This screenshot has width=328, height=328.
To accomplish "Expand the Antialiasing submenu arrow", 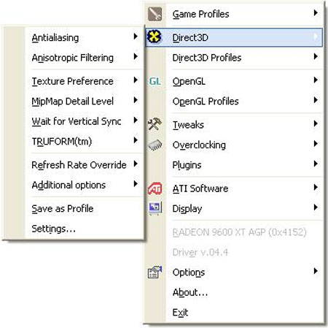I will point(136,37).
